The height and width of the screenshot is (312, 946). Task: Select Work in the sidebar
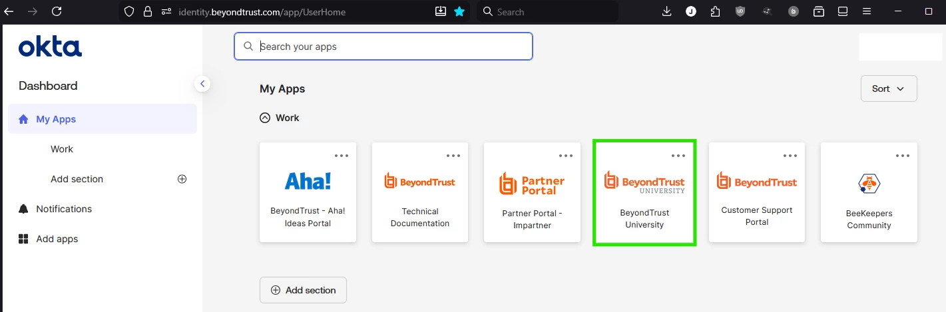pyautogui.click(x=62, y=149)
